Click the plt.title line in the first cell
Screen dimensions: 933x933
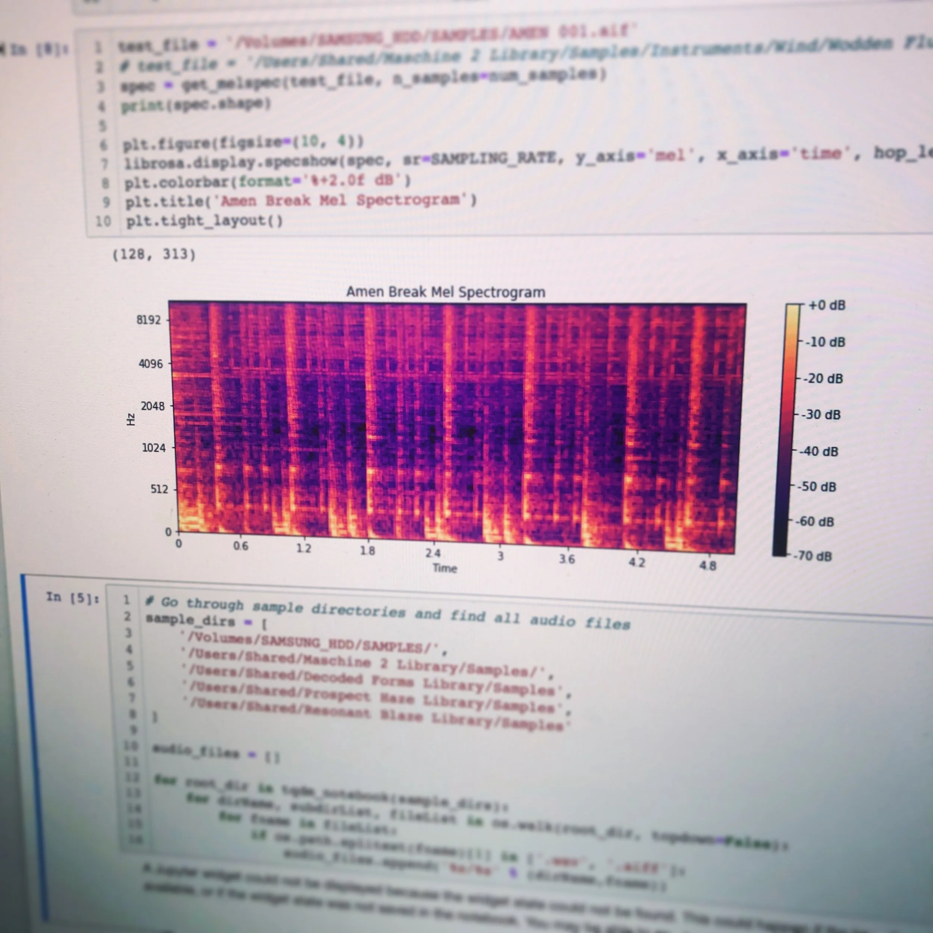[x=301, y=200]
